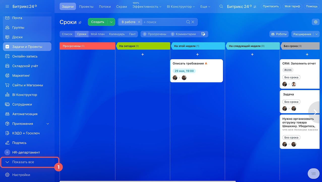Open the Еще dropdown menu
This screenshot has width=322, height=182.
click(205, 7)
